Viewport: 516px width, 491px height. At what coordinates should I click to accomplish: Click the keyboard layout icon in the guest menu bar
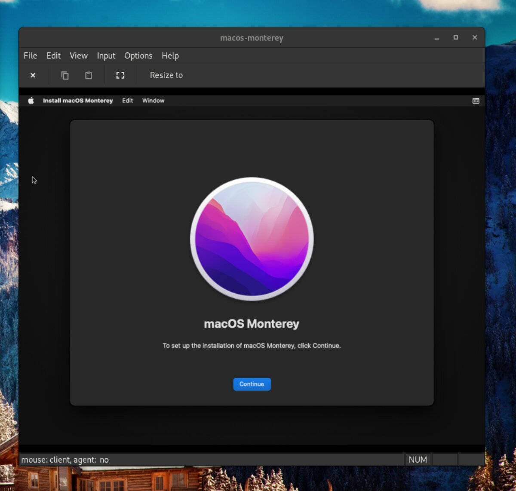(476, 101)
